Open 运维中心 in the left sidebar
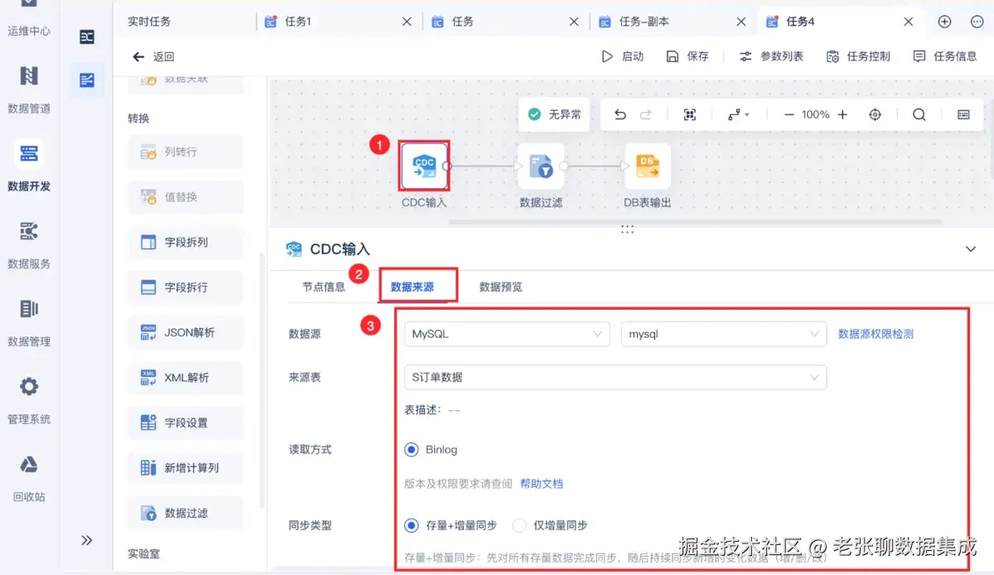Screen dimensions: 994x575 click(x=29, y=18)
